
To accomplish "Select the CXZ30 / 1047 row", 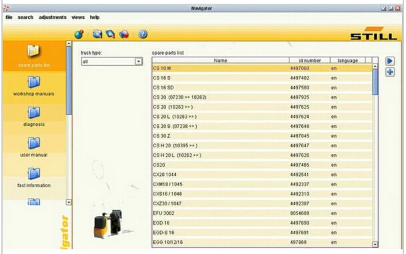I will [x=262, y=203].
